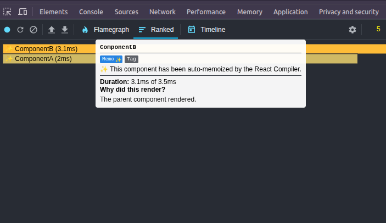Screen dimensions: 386x223
Task: Open Privacy and security tab
Action: [349, 12]
